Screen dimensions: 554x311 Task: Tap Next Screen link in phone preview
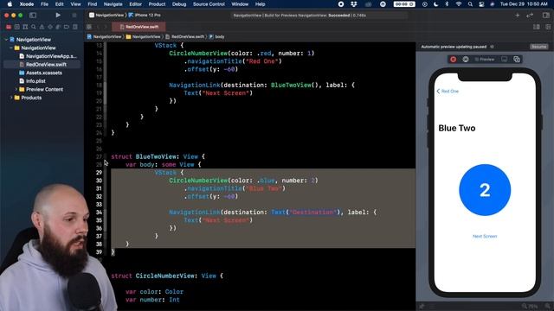[x=485, y=236]
